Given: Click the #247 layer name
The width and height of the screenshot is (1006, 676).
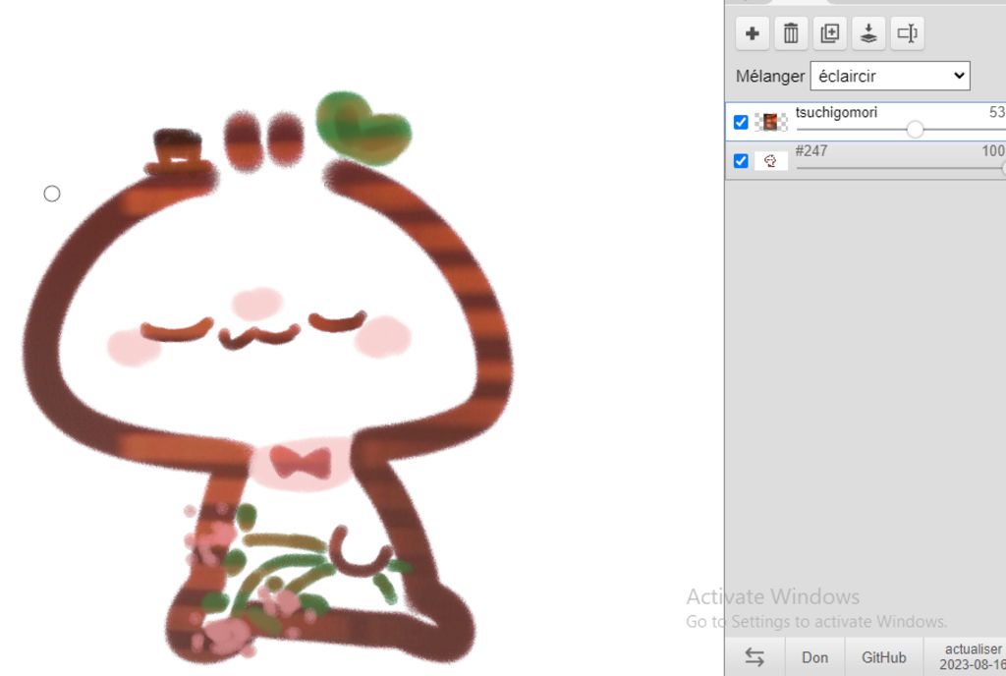Looking at the screenshot, I should (x=810, y=150).
